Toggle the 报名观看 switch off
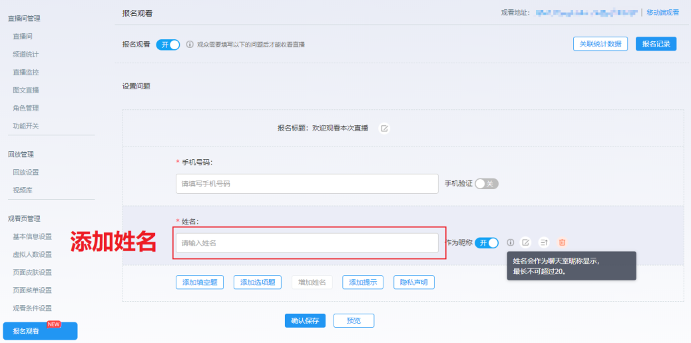691x343 pixels. coord(168,45)
